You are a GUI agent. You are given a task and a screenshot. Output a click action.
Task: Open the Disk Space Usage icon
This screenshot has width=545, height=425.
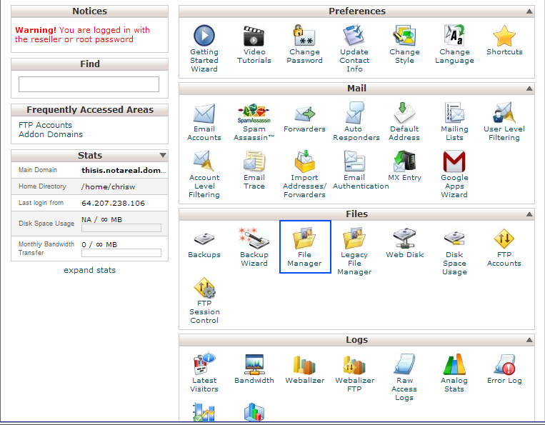[x=454, y=251]
